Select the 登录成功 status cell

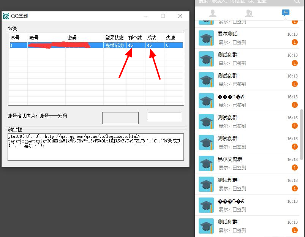[115, 45]
